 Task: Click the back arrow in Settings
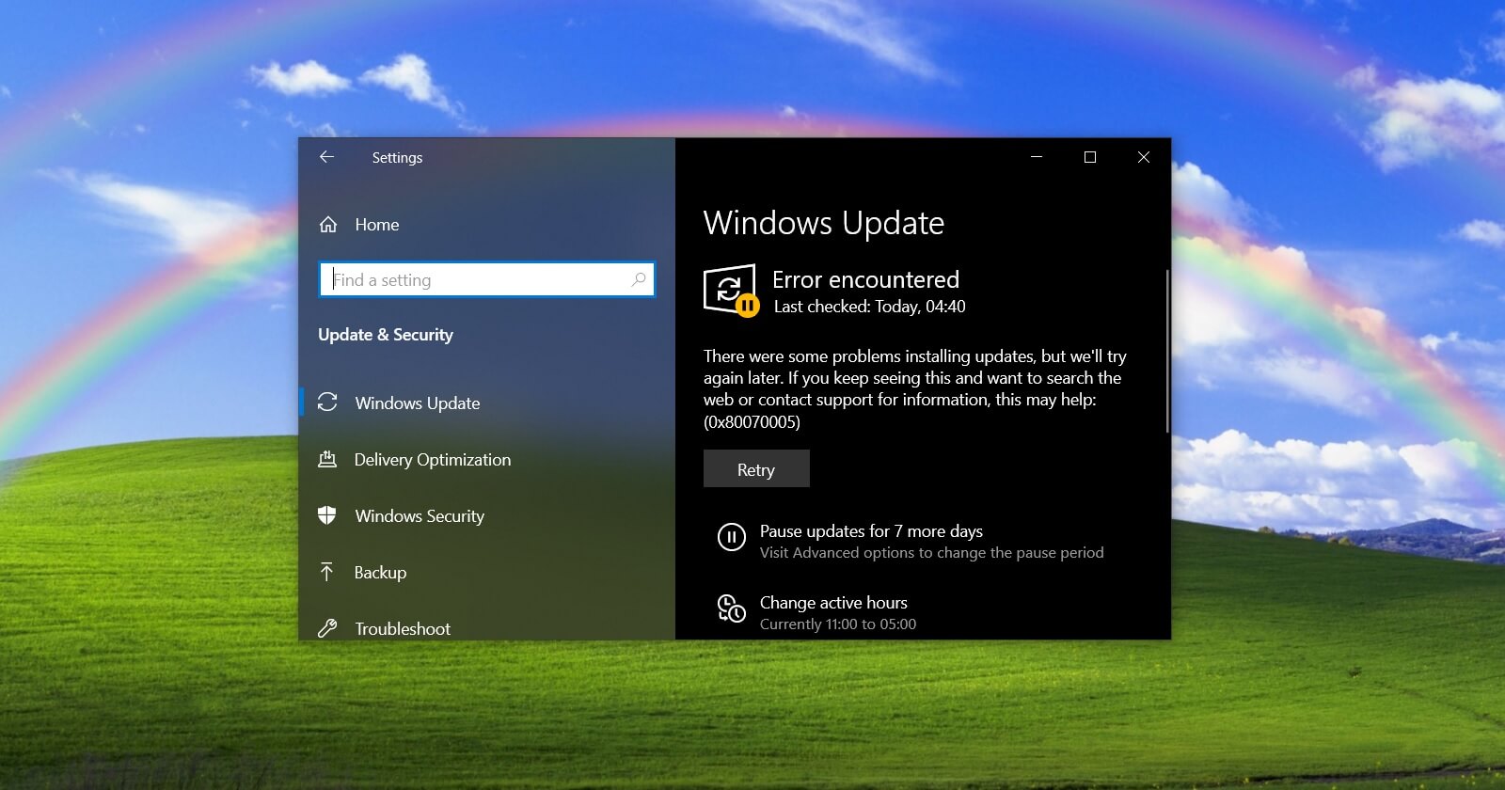[326, 157]
